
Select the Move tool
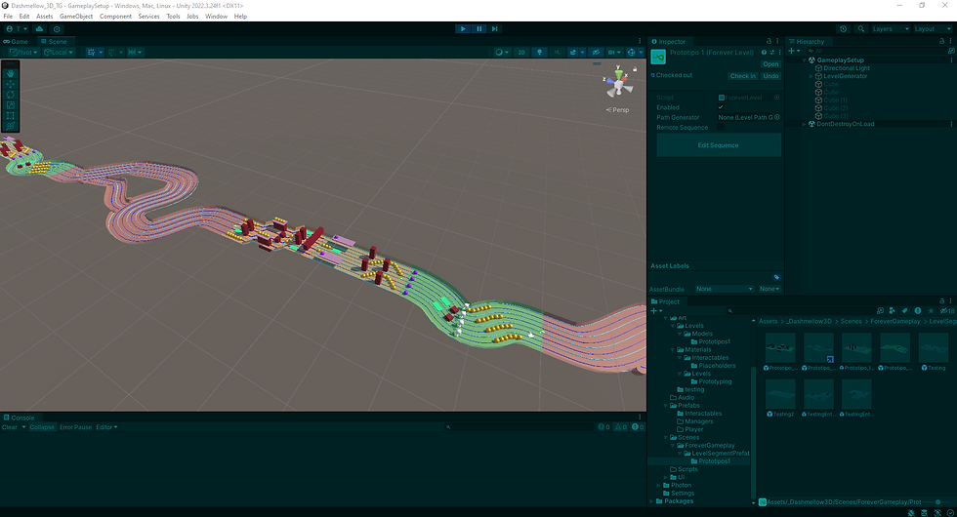pyautogui.click(x=11, y=84)
